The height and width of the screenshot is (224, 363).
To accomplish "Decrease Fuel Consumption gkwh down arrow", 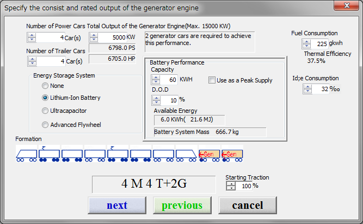I will click(x=306, y=46).
